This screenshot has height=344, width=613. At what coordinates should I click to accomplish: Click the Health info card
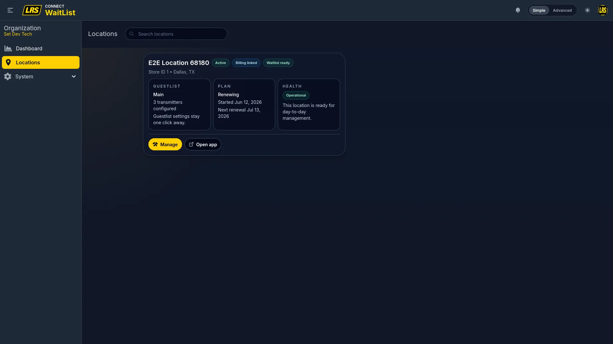tap(309, 104)
